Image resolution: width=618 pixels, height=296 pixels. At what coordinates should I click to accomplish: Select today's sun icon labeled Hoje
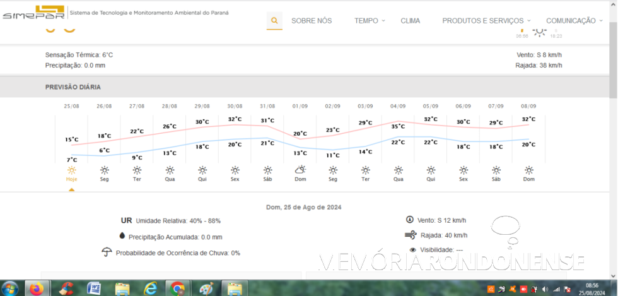click(71, 170)
